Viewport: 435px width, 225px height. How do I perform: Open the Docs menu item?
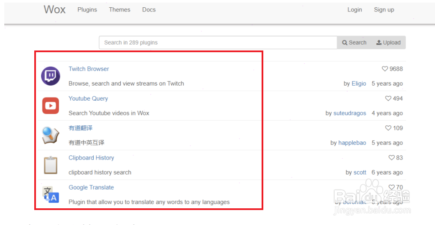pos(149,10)
